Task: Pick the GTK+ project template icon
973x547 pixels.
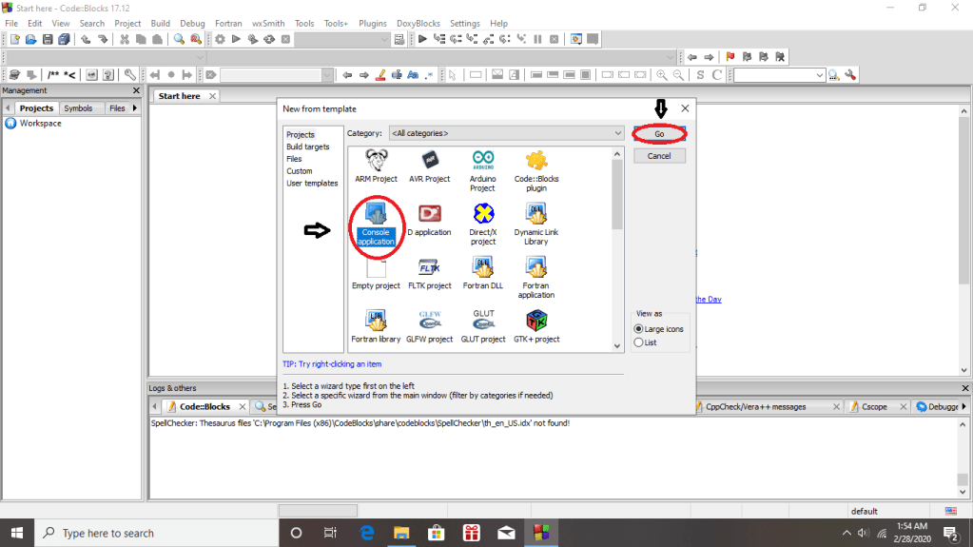Action: click(536, 322)
